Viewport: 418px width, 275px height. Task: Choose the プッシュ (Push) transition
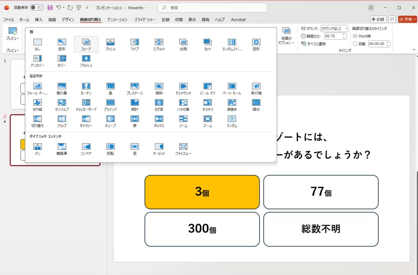click(110, 42)
